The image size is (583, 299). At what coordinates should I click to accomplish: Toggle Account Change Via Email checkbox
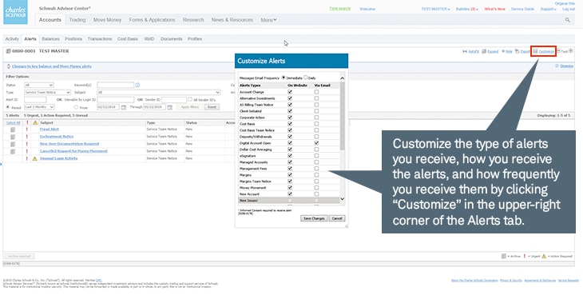(316, 92)
